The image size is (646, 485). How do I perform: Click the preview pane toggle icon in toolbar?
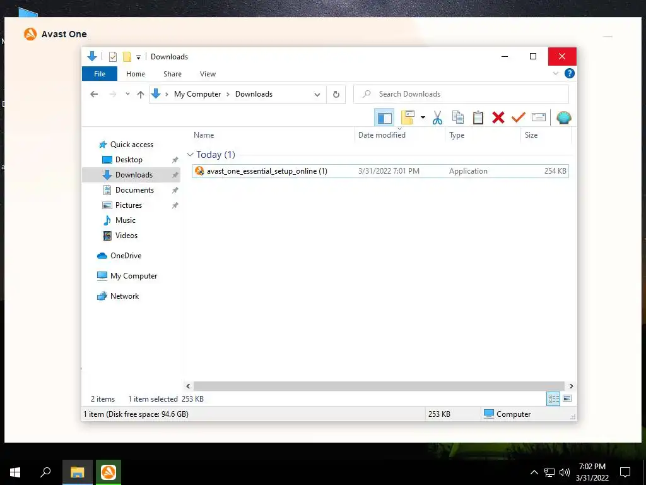pyautogui.click(x=384, y=117)
